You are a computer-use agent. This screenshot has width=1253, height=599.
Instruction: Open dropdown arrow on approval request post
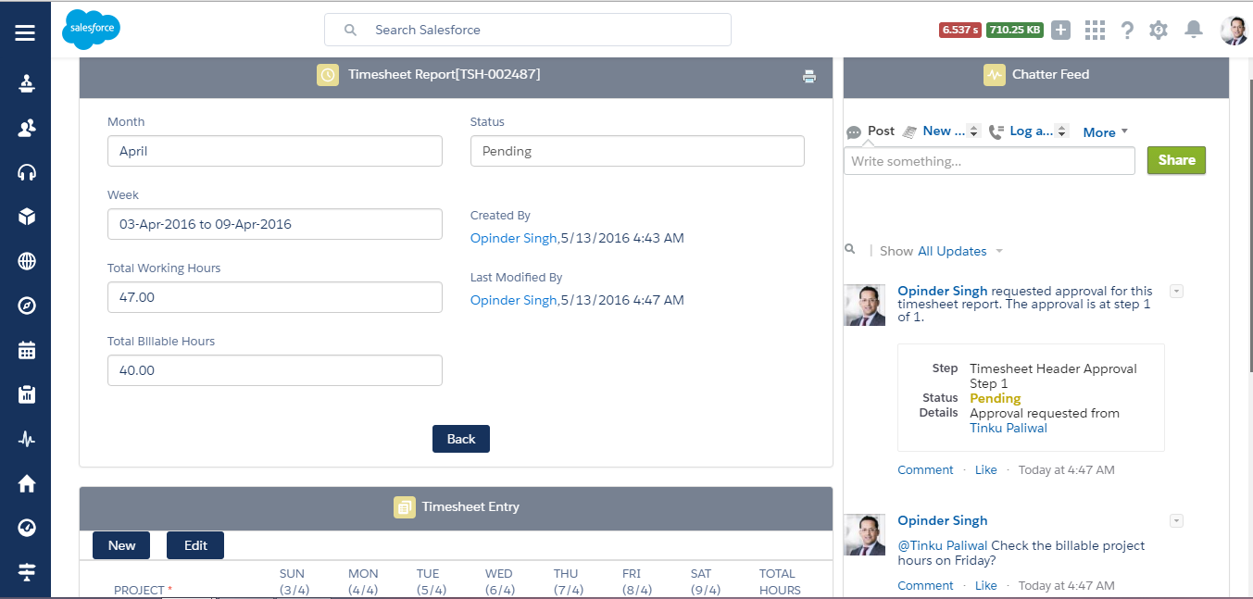[1176, 291]
